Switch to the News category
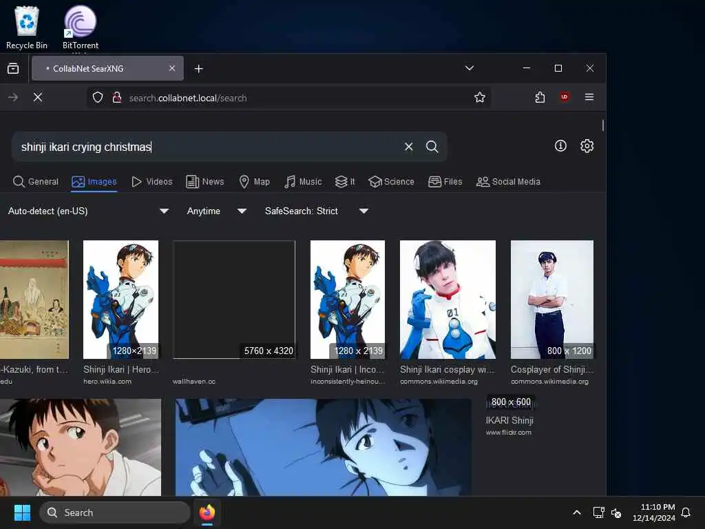The image size is (705, 529). tap(205, 182)
